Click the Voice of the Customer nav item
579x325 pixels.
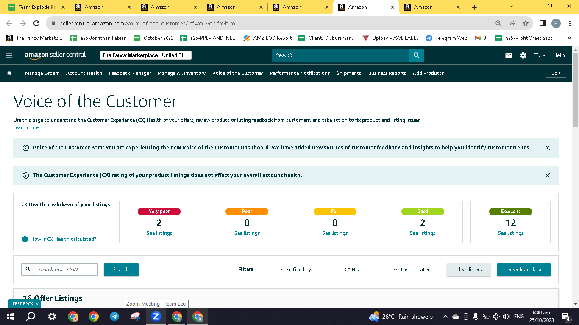[x=238, y=73]
